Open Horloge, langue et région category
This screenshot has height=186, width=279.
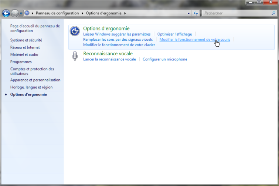click(x=31, y=87)
